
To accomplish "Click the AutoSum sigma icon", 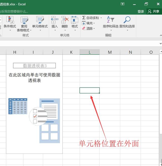I will click(x=84, y=18).
